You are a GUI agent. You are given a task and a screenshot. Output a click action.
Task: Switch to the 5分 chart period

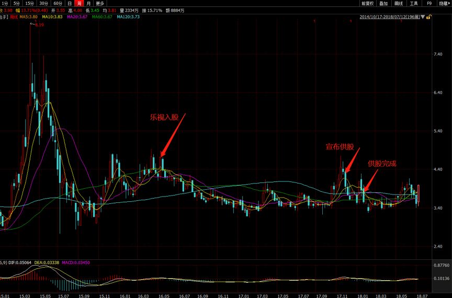click(x=17, y=4)
